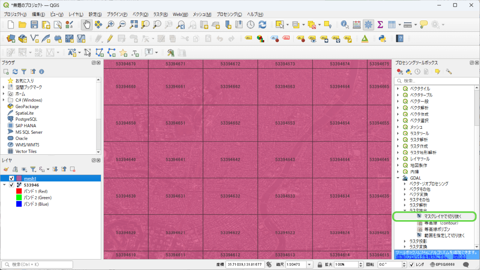
Task: Open the Python console icon
Action: [x=382, y=38]
